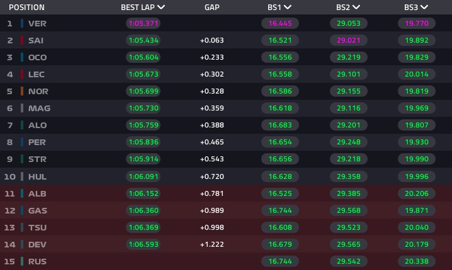
Task: Select the POSITION column header
Action: coord(25,8)
